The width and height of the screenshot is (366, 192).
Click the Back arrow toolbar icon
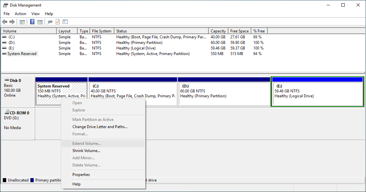point(5,22)
